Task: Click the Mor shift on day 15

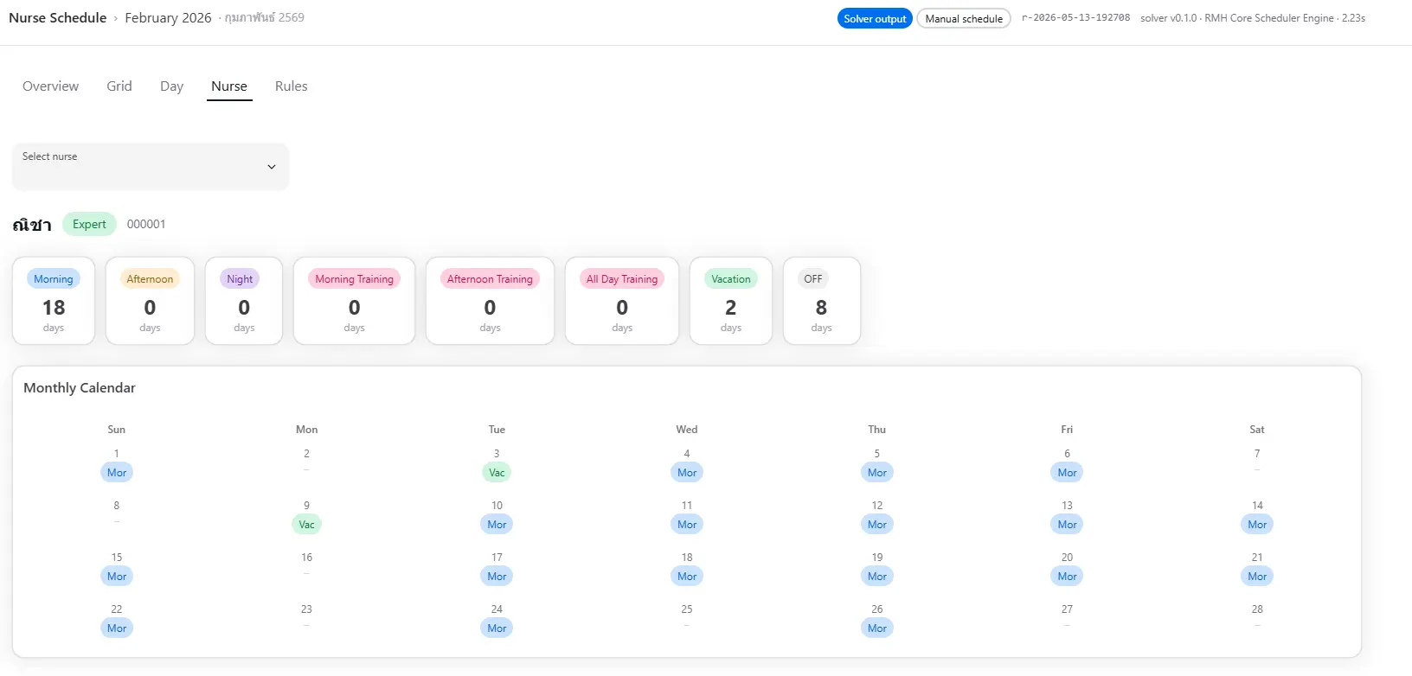Action: 117,577
